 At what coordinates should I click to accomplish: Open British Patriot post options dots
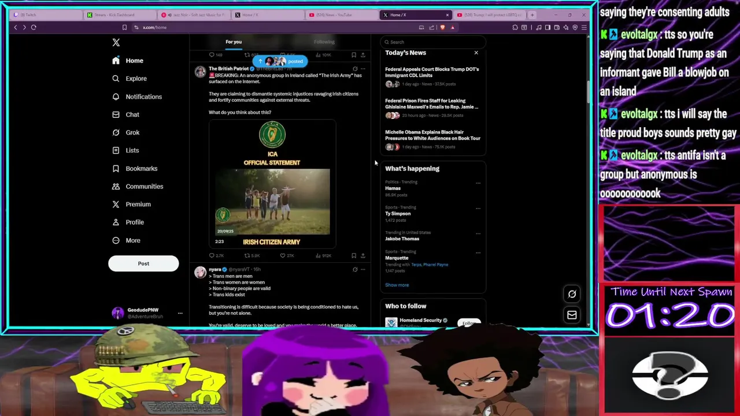363,69
